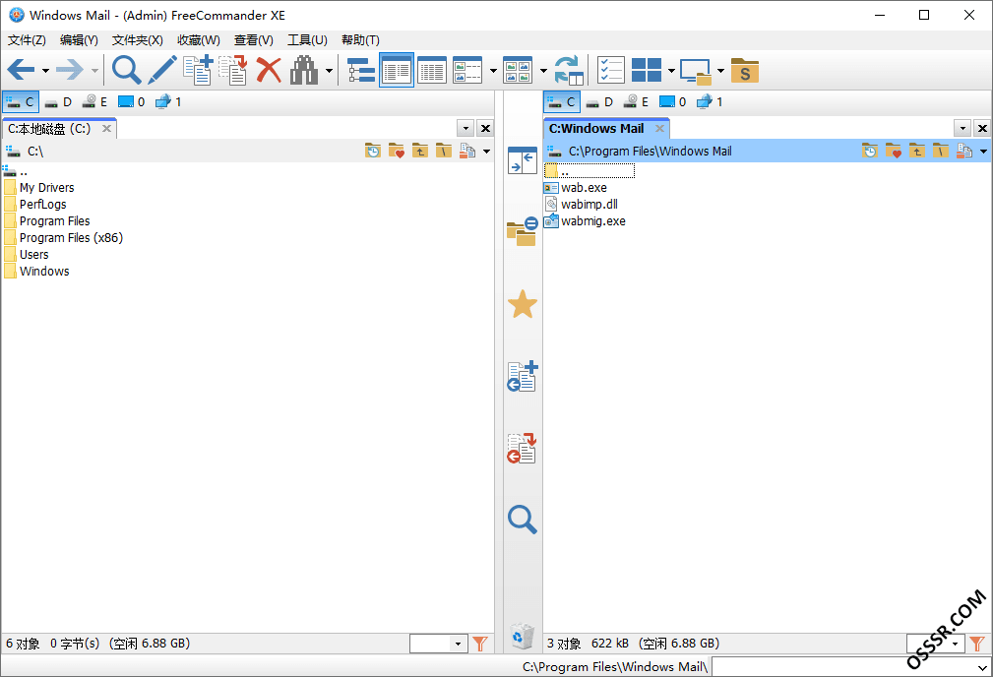Open the thumbnail details view dropdown
The height and width of the screenshot is (677, 993).
click(x=493, y=70)
